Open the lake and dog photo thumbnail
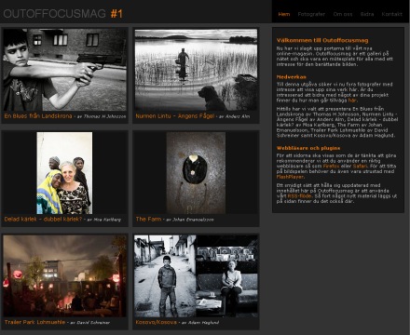The image size is (410, 335). click(x=196, y=70)
